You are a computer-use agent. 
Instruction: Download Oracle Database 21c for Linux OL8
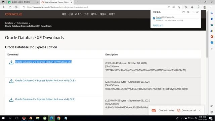[45, 81]
